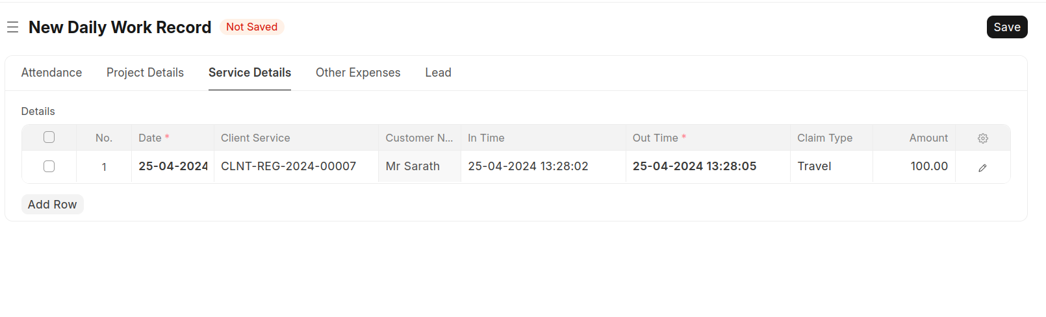This screenshot has width=1046, height=317.
Task: Open table column settings gear icon
Action: click(x=982, y=138)
